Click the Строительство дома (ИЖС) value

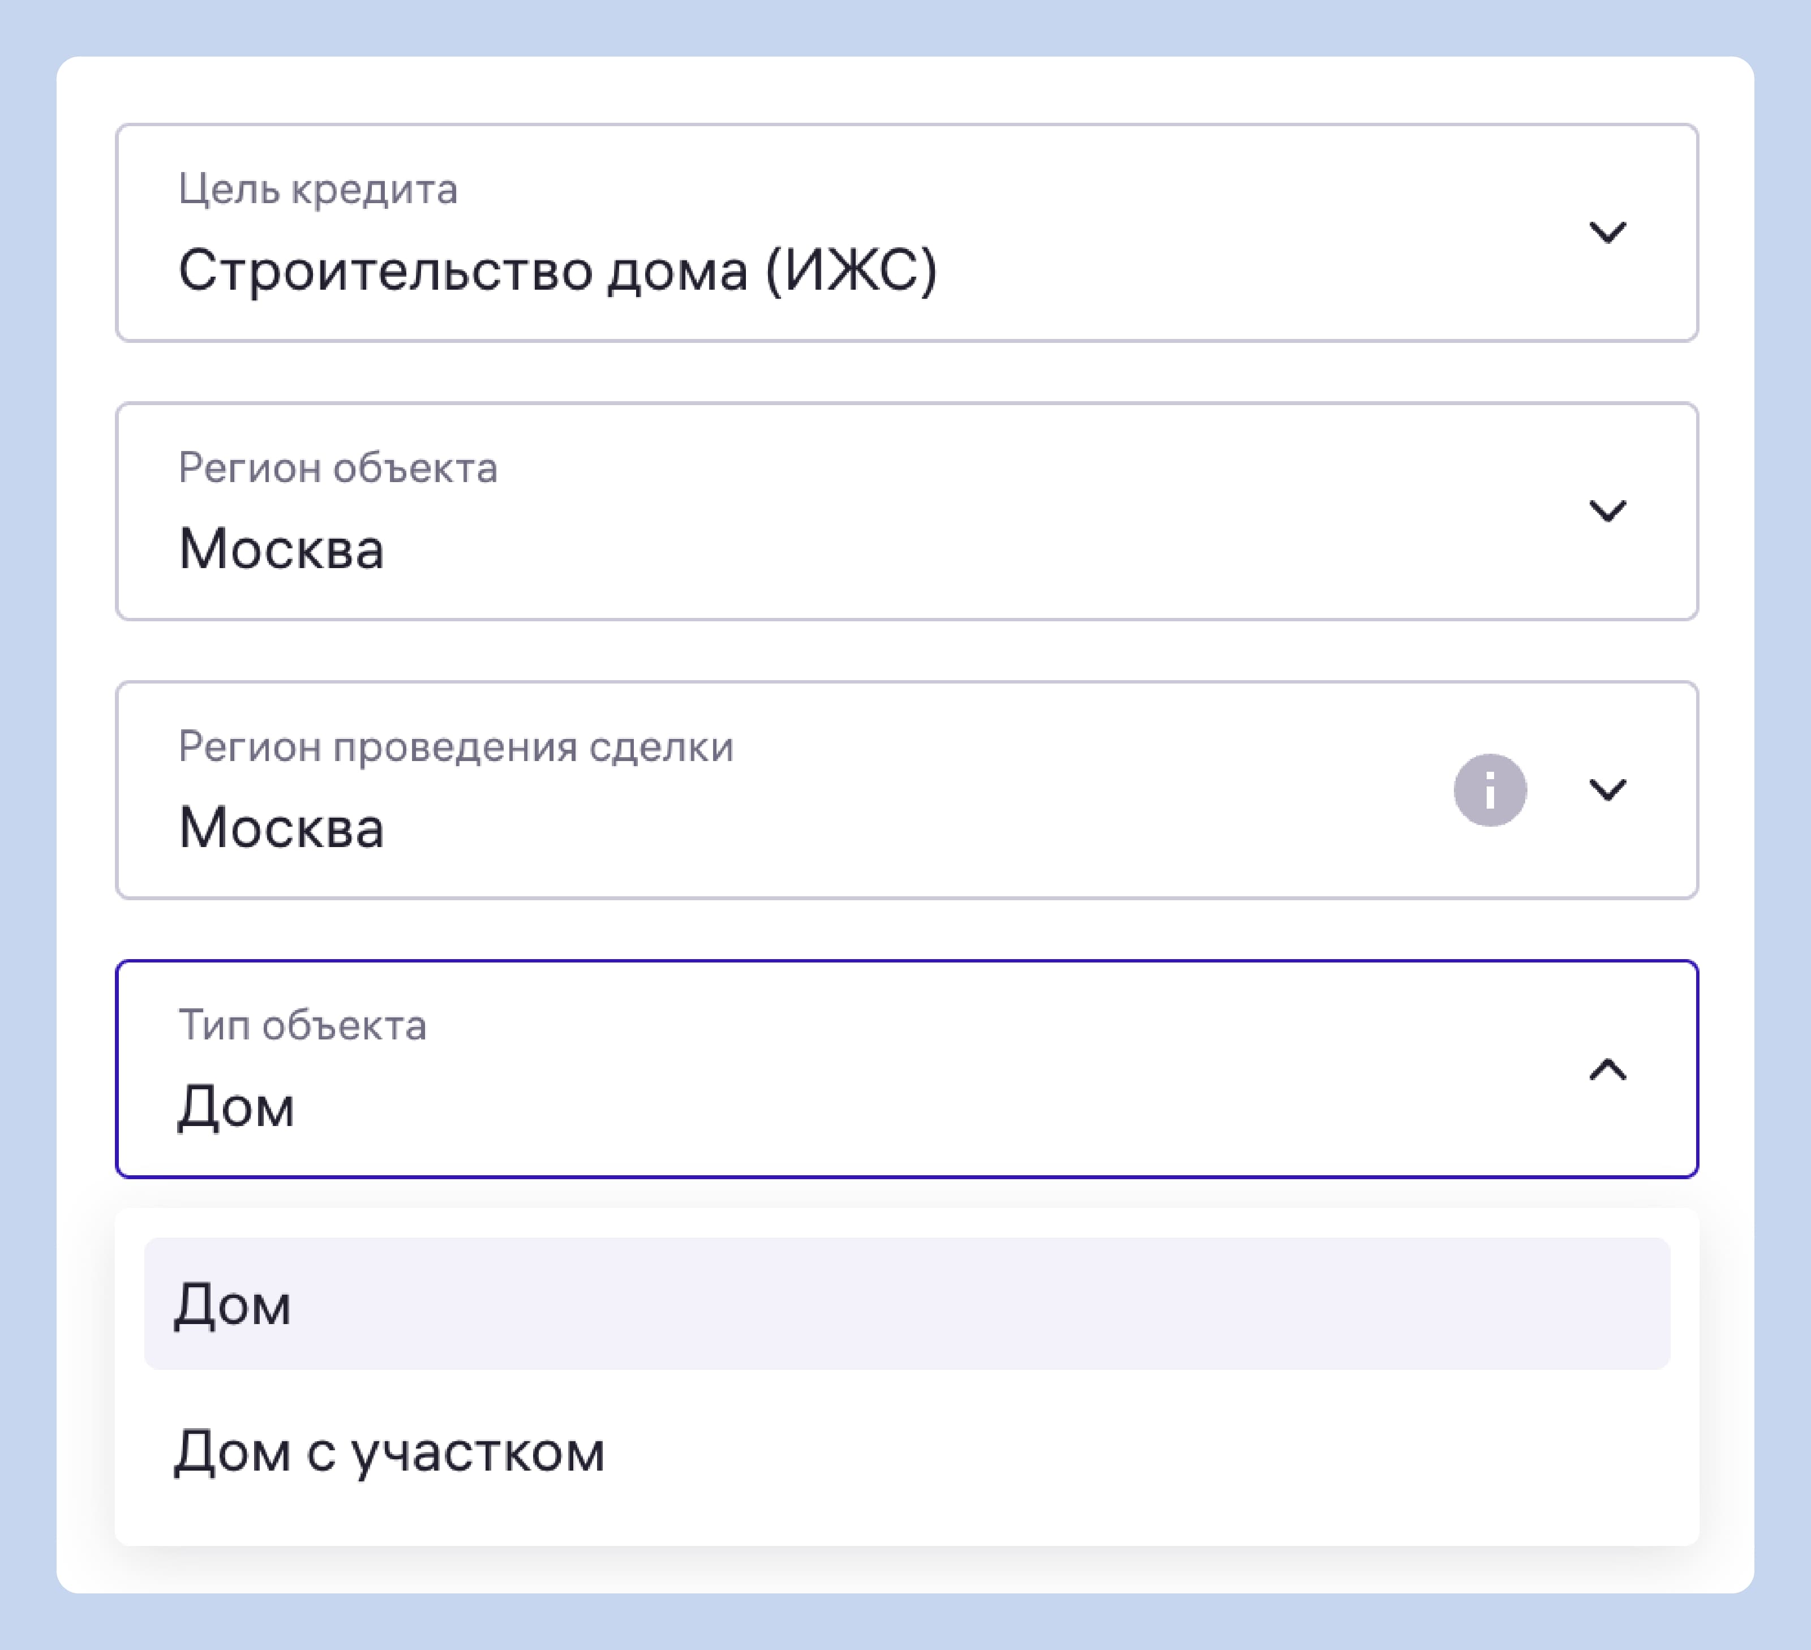click(558, 270)
